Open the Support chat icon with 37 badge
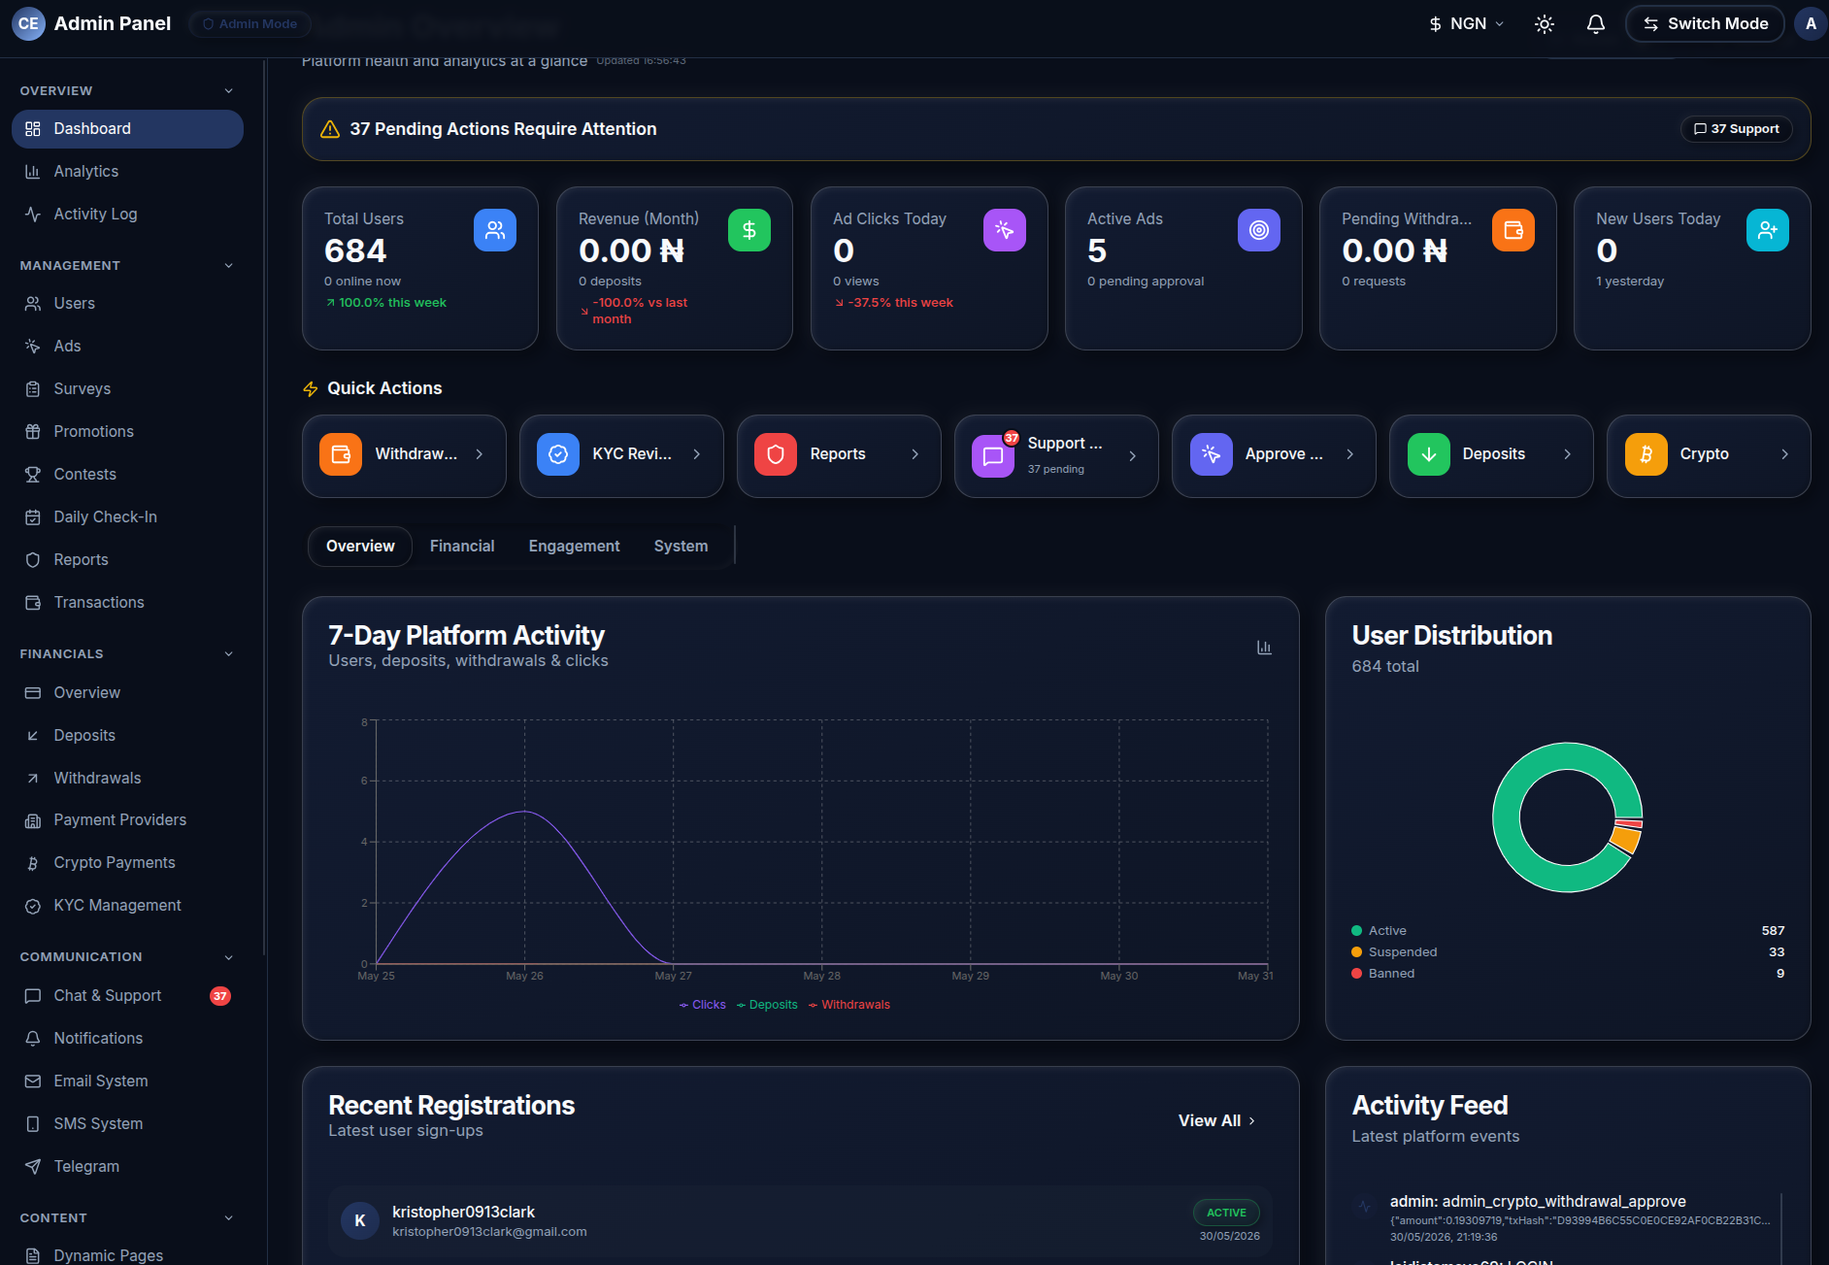1829x1265 pixels. tap(993, 454)
